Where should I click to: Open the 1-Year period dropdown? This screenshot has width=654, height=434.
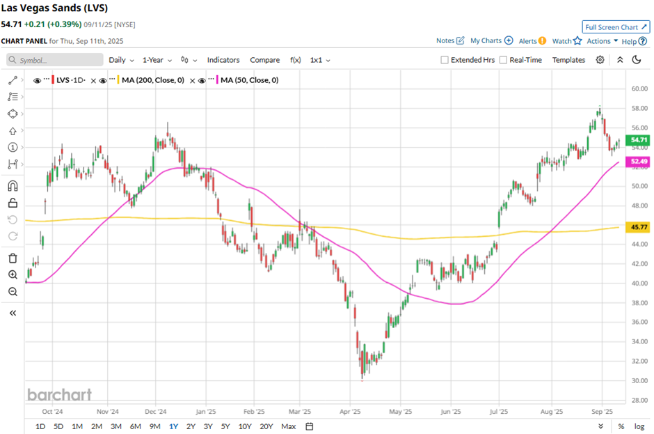point(157,60)
